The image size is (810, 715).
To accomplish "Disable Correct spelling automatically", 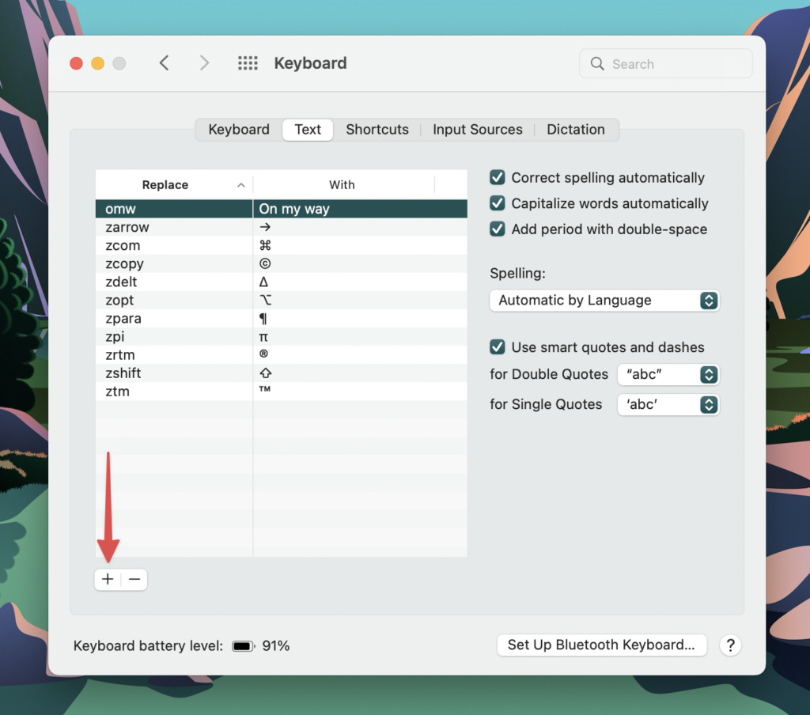I will pyautogui.click(x=497, y=177).
